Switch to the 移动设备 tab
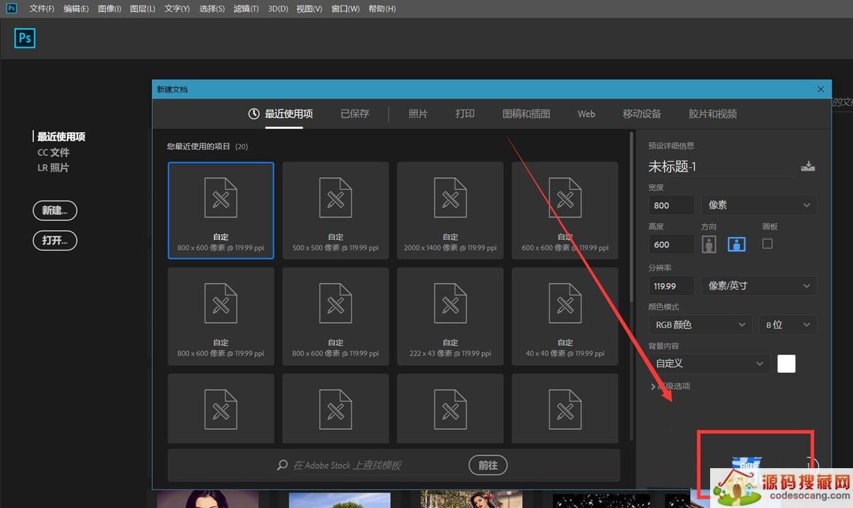 [642, 114]
